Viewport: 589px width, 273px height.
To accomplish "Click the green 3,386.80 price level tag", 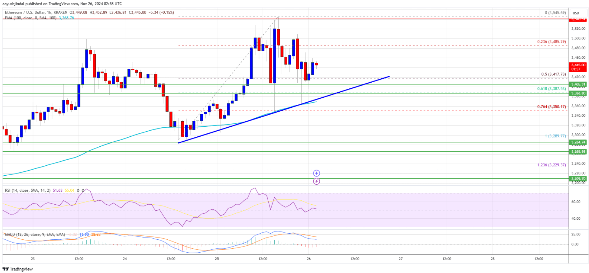I will click(578, 93).
